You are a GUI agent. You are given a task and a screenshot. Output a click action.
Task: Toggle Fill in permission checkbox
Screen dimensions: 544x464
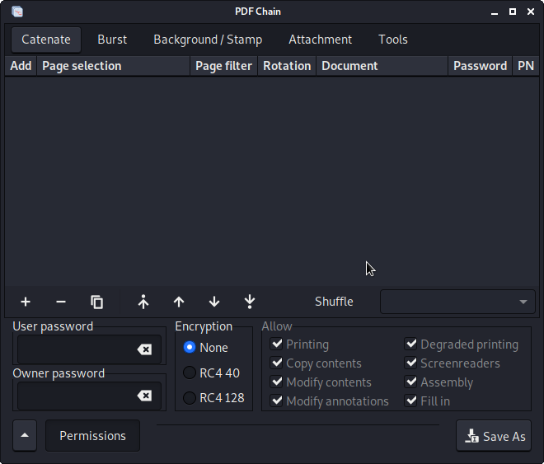coord(411,401)
